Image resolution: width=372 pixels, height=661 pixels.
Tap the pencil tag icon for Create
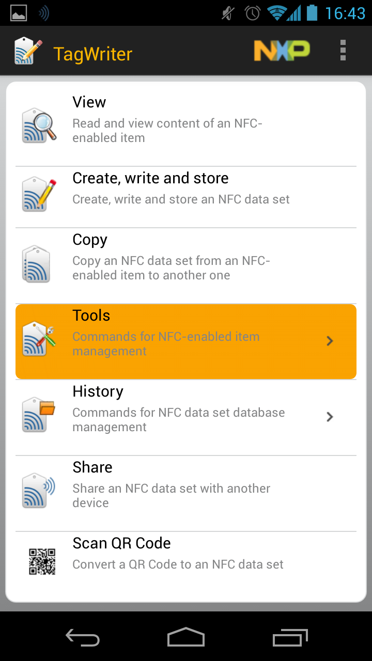[39, 194]
